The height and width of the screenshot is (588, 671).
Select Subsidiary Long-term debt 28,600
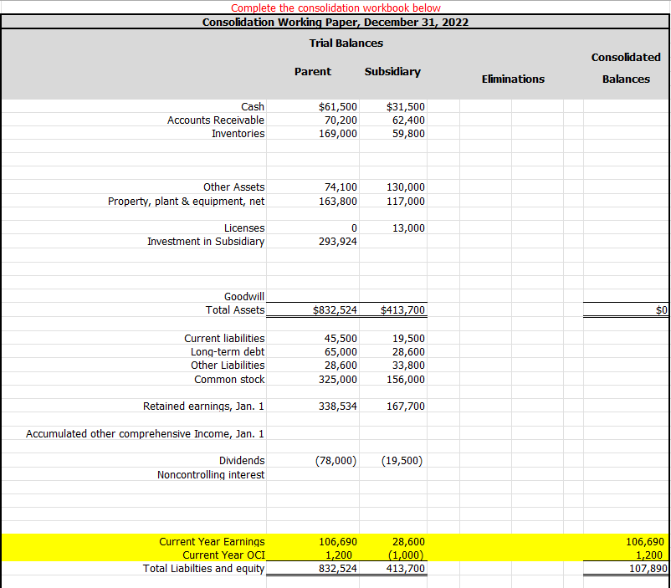(408, 352)
